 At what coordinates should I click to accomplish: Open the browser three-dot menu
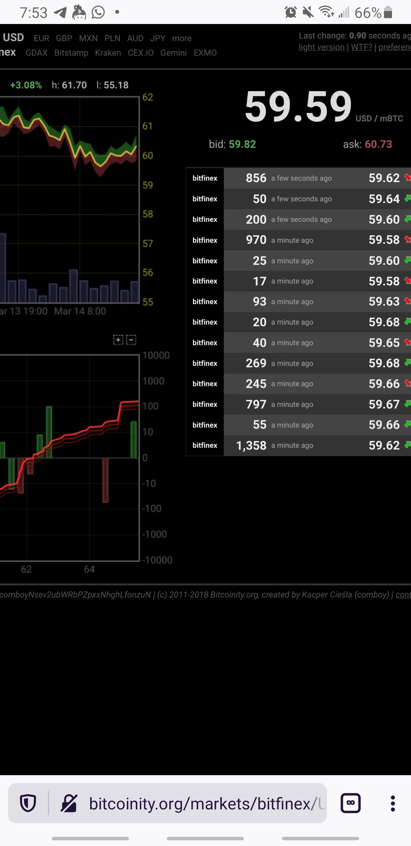393,803
